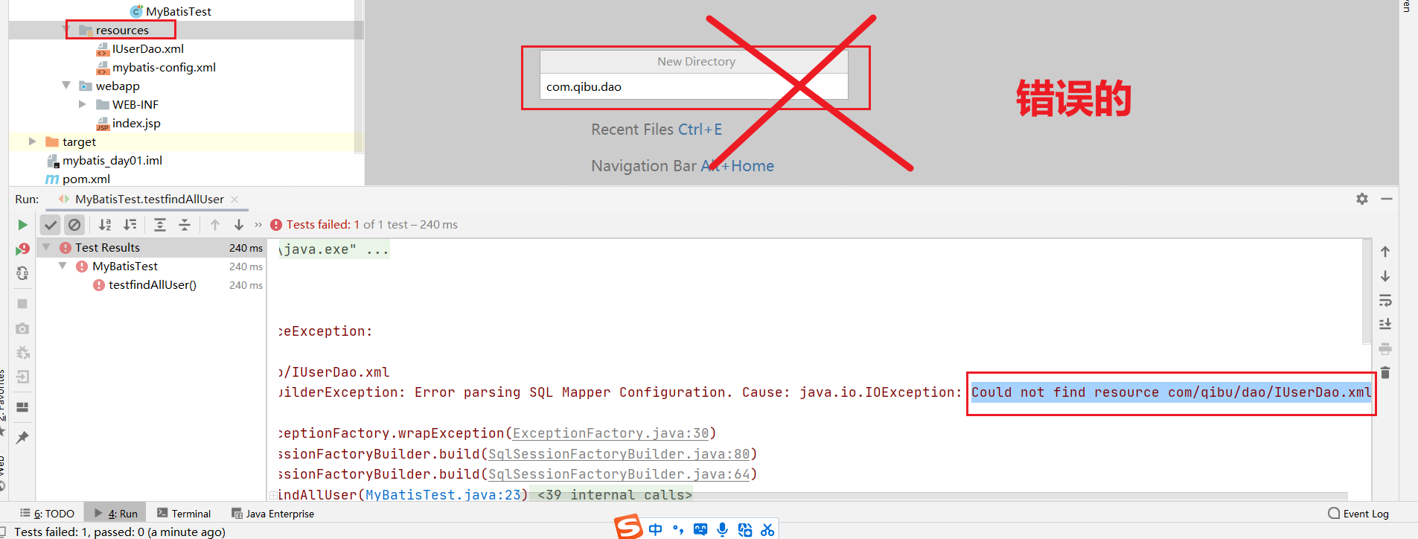Collapse the resources folder arrow

point(66,30)
